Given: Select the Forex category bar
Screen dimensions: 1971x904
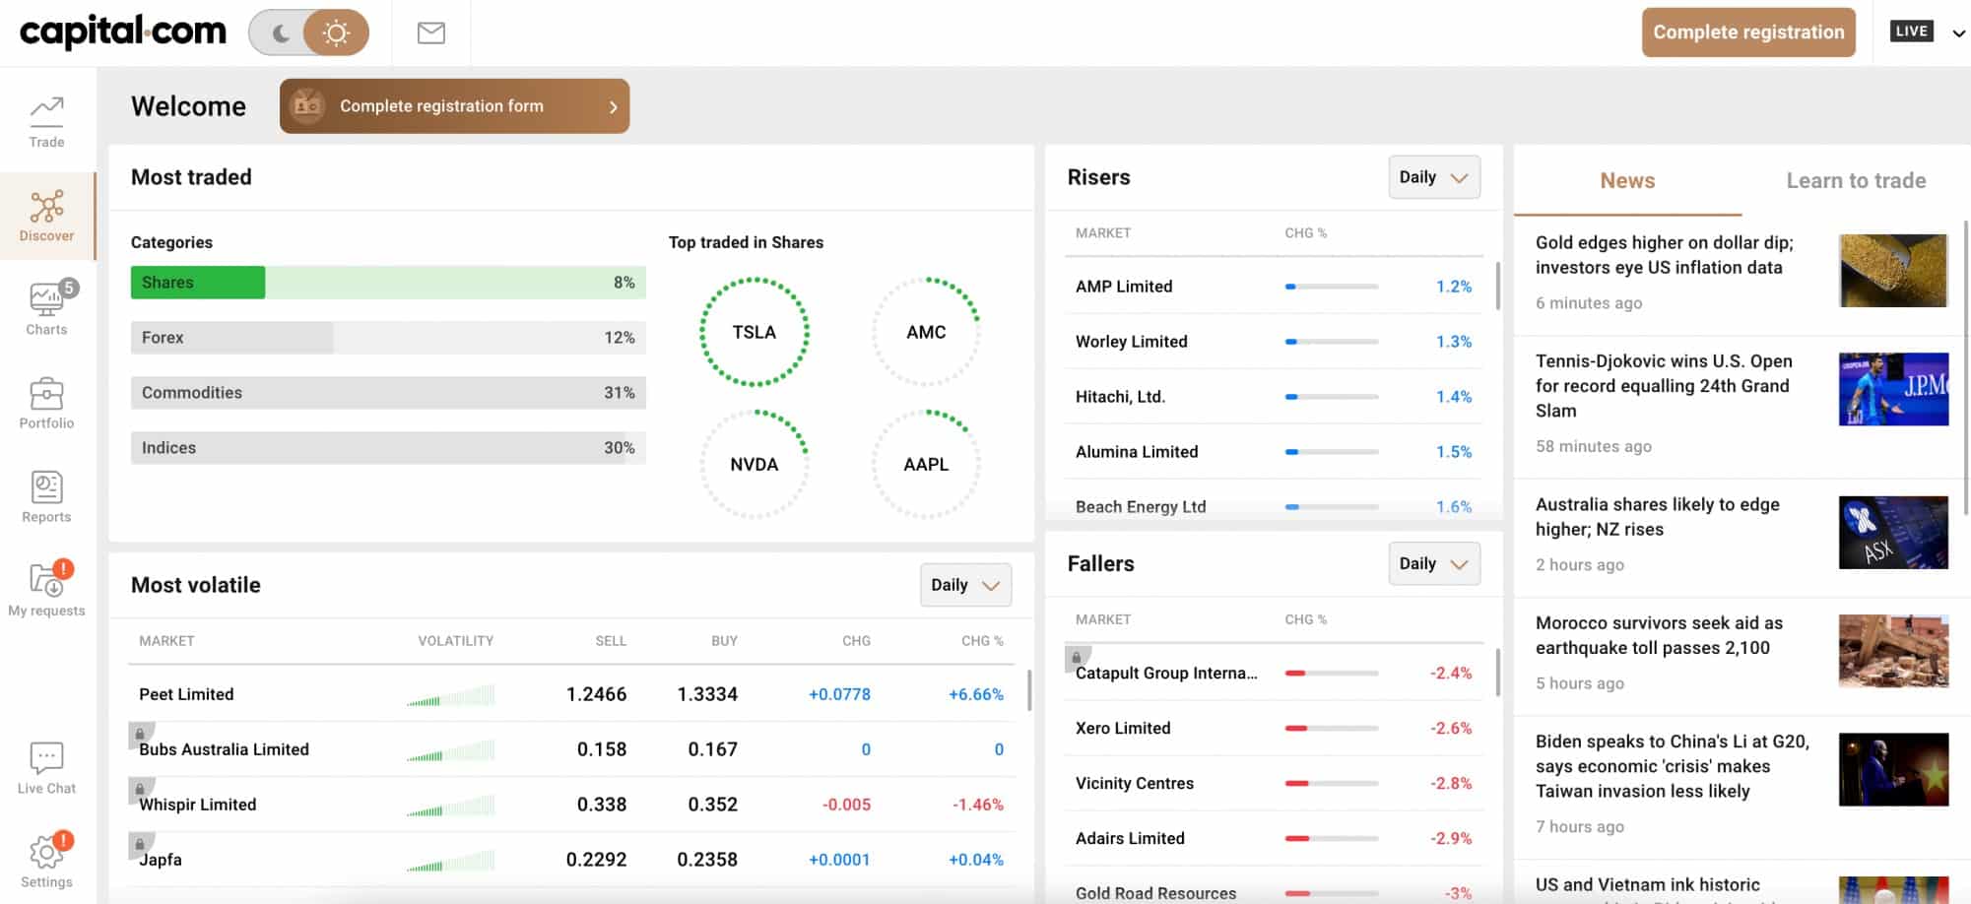Looking at the screenshot, I should point(388,338).
